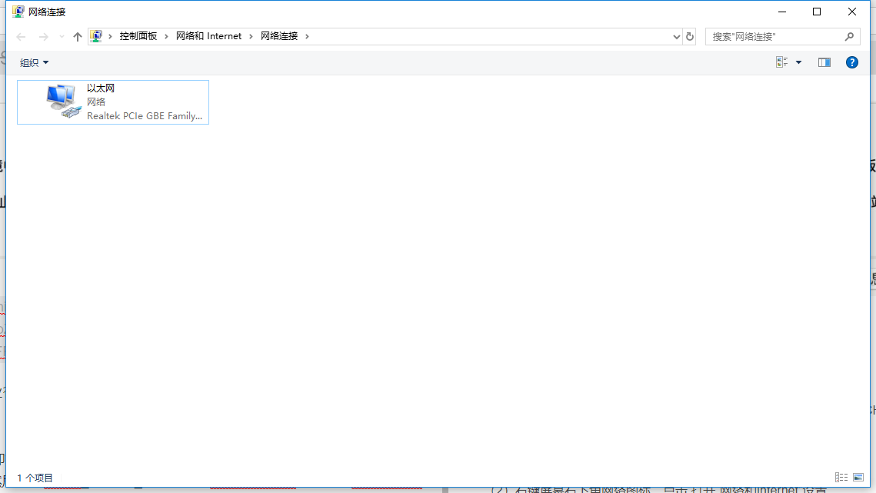Click the forward navigation arrow
The height and width of the screenshot is (493, 876).
click(44, 35)
